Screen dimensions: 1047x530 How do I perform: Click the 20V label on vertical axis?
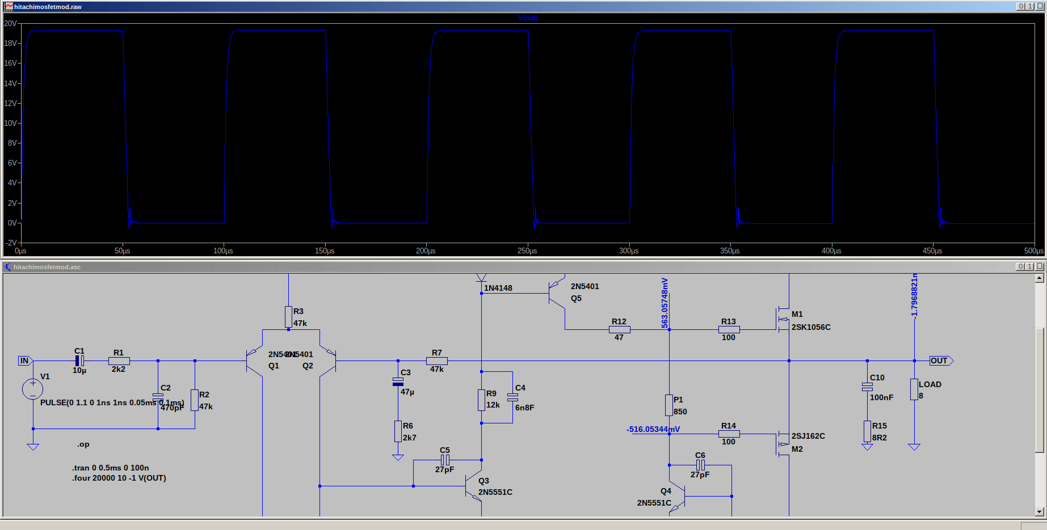pyautogui.click(x=10, y=23)
